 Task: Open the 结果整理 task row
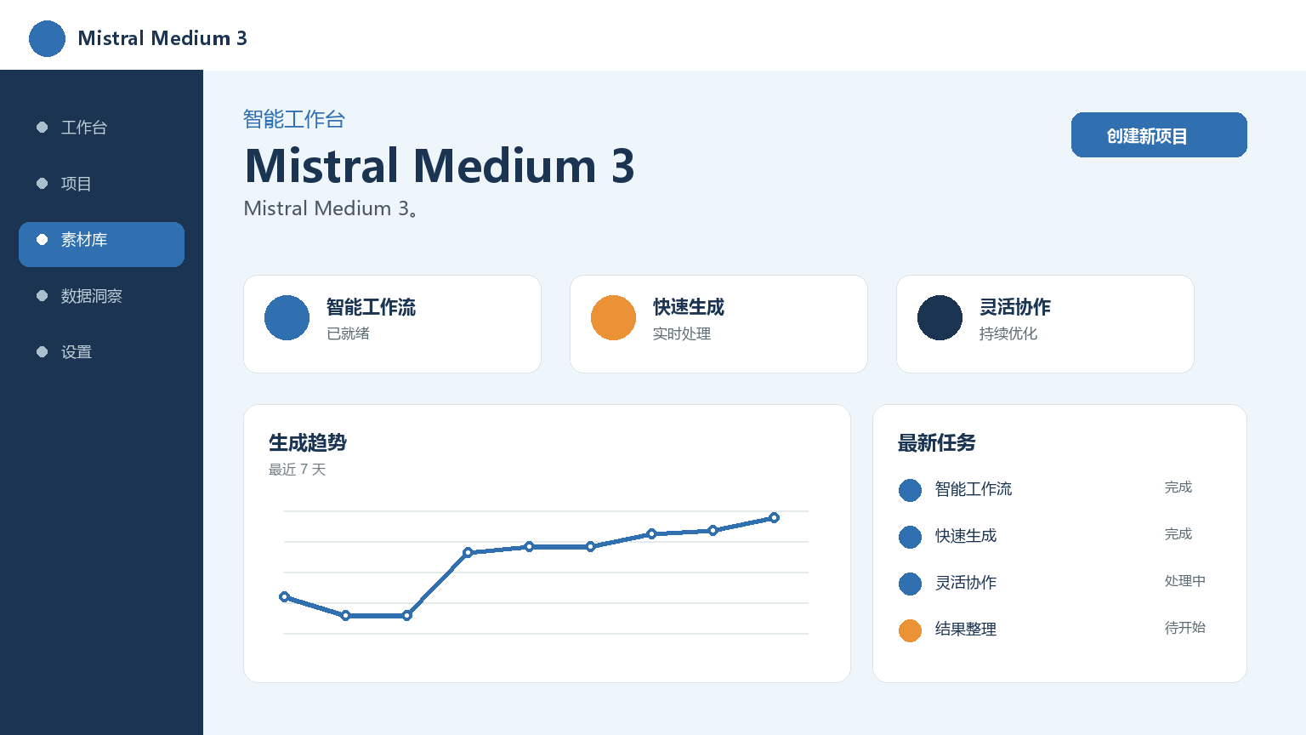pos(1059,630)
